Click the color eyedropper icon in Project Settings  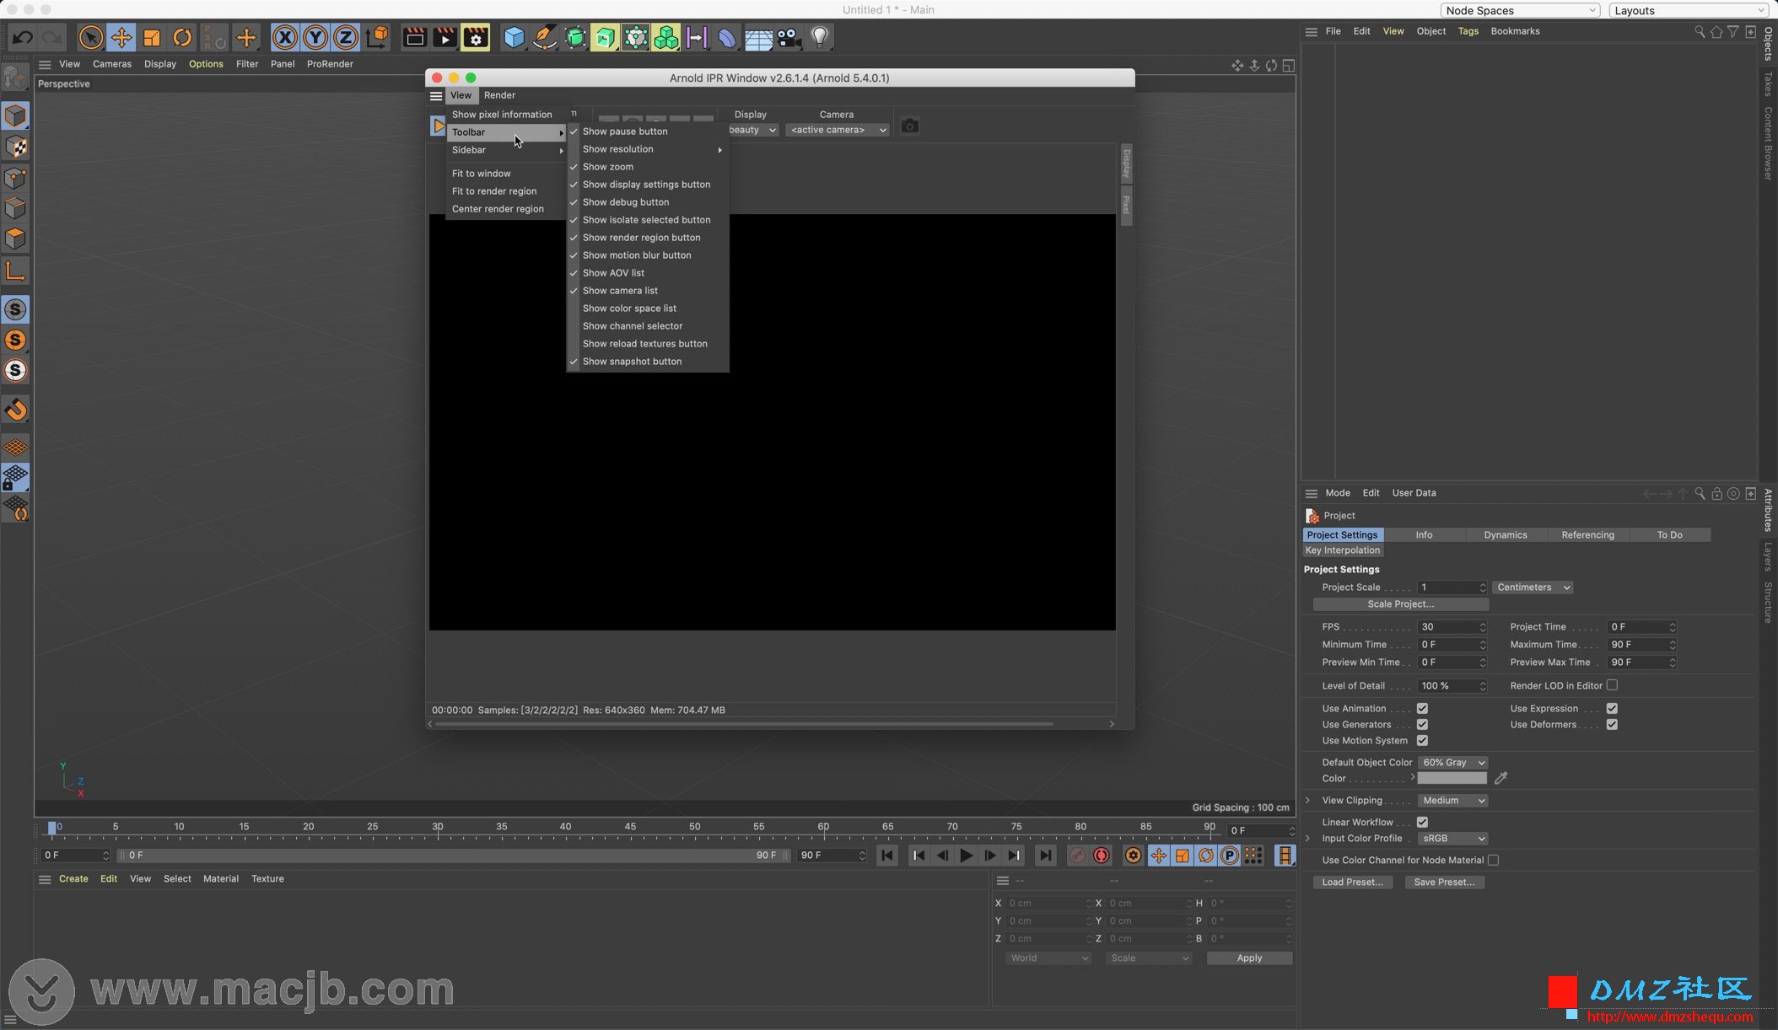click(x=1501, y=778)
